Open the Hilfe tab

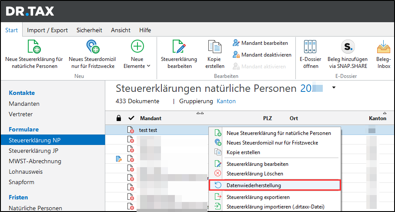click(x=145, y=30)
